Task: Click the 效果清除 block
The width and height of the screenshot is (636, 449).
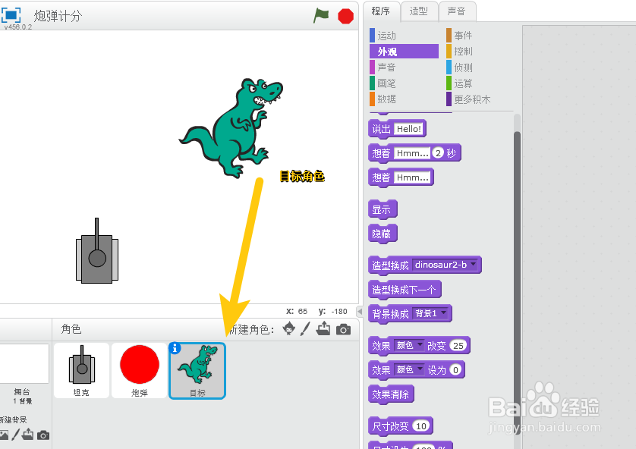Action: click(x=391, y=394)
